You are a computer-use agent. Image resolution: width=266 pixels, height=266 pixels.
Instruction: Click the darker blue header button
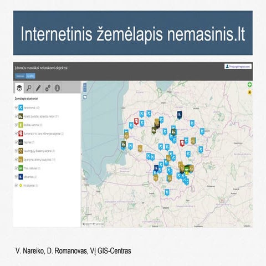click(20, 76)
